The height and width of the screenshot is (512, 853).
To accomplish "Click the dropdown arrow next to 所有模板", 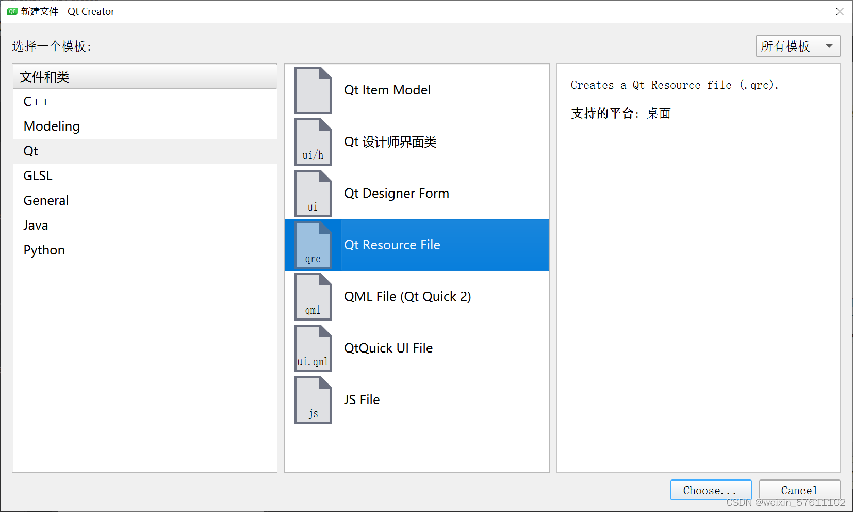I will click(x=829, y=46).
